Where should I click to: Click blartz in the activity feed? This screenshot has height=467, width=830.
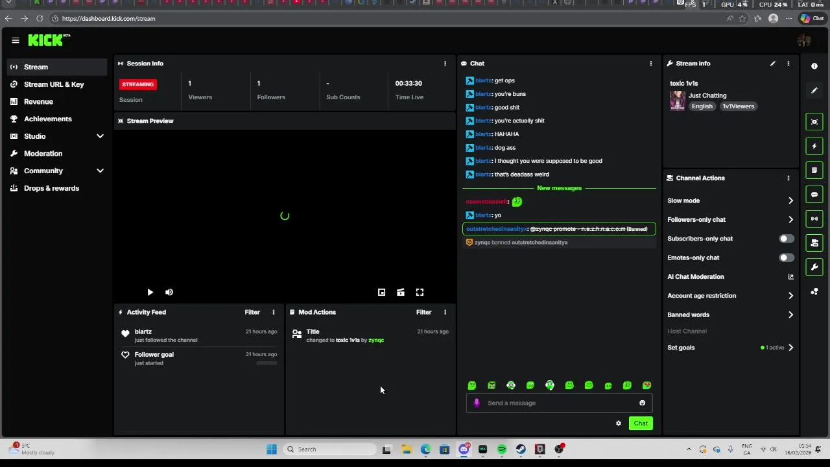click(143, 332)
